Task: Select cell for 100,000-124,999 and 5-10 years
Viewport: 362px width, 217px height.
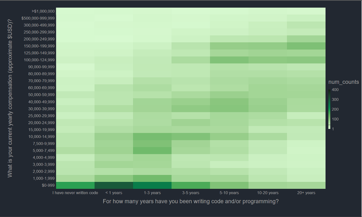Action: coord(229,60)
